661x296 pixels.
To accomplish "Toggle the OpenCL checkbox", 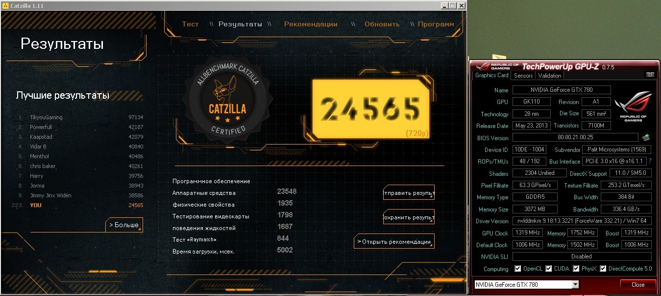I will (518, 269).
